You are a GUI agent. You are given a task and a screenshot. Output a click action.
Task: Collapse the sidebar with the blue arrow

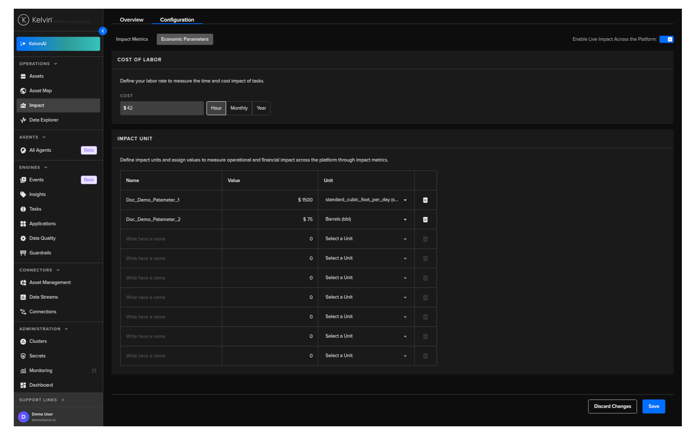pos(103,31)
